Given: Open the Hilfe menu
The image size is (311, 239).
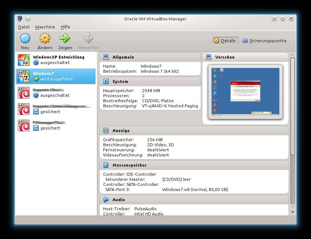Looking at the screenshot, I should pos(66,27).
